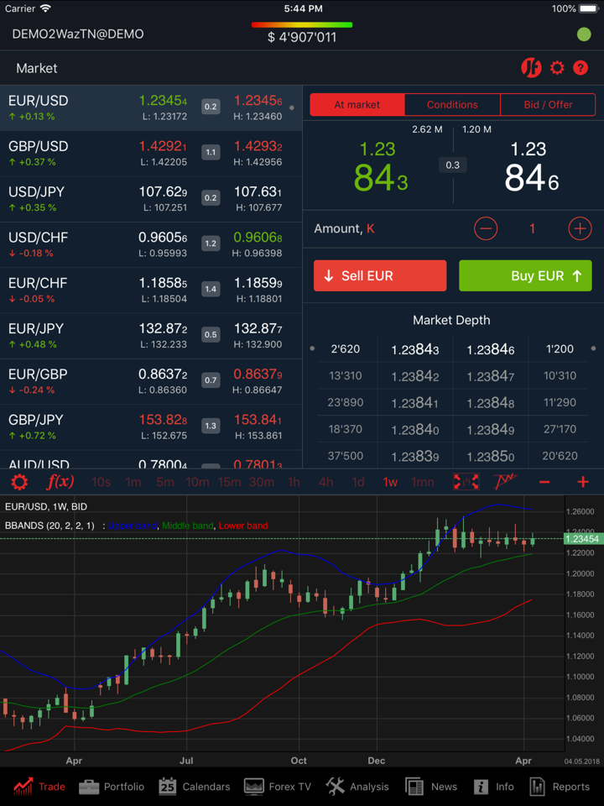The image size is (604, 806).
Task: Select the GBP/USD instrument row
Action: click(x=151, y=154)
